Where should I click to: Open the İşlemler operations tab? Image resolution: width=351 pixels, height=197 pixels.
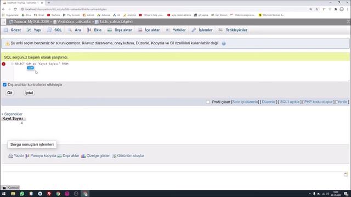coord(202,30)
